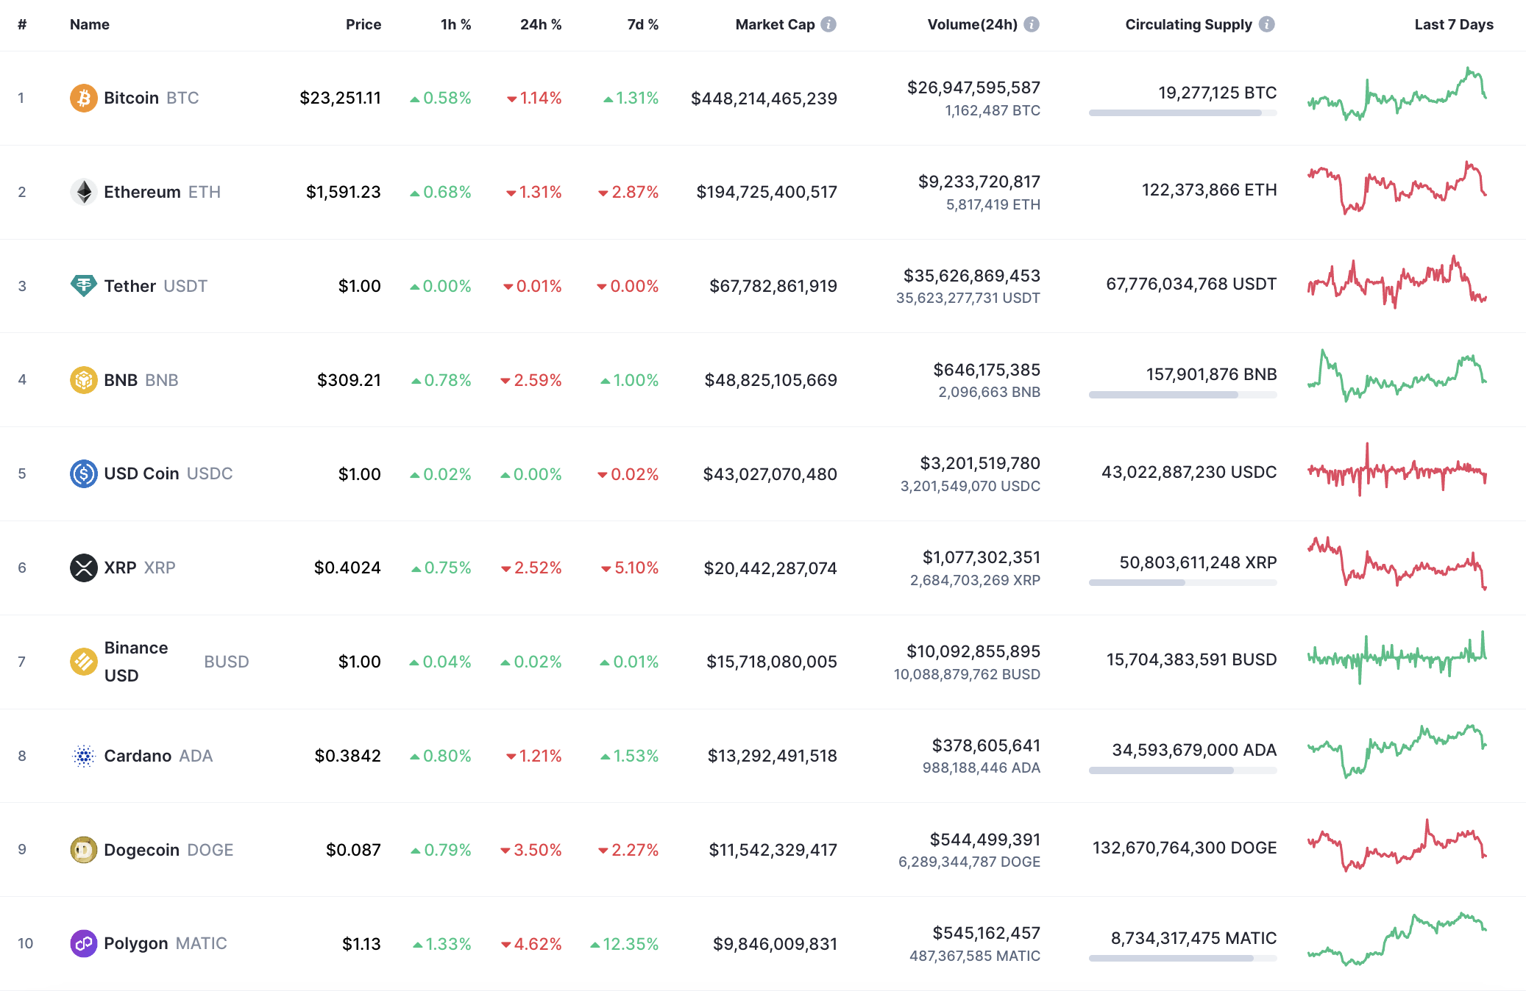1526x991 pixels.
Task: Sort the table by Price
Action: click(x=363, y=24)
